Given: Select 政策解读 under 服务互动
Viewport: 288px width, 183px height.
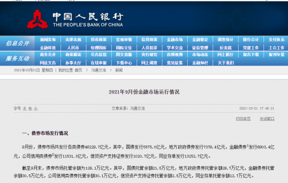Looking at the screenshot, I should [73, 54].
